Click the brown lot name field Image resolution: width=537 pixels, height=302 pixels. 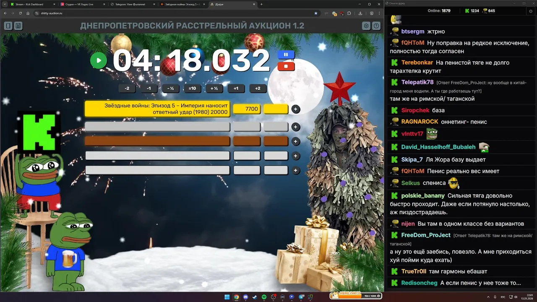[x=157, y=141]
